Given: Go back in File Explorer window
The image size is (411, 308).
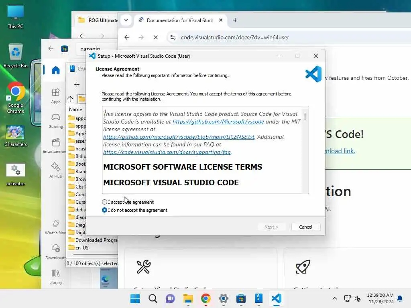Looking at the screenshot, I should tap(82, 36).
